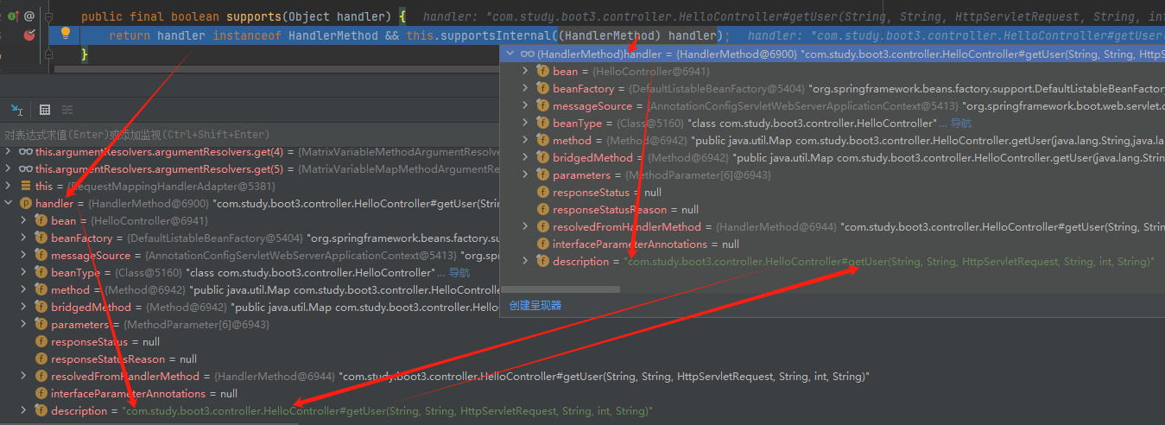Expand method row in Variables panel
Viewport: 1165px width, 425px height.
point(24,290)
